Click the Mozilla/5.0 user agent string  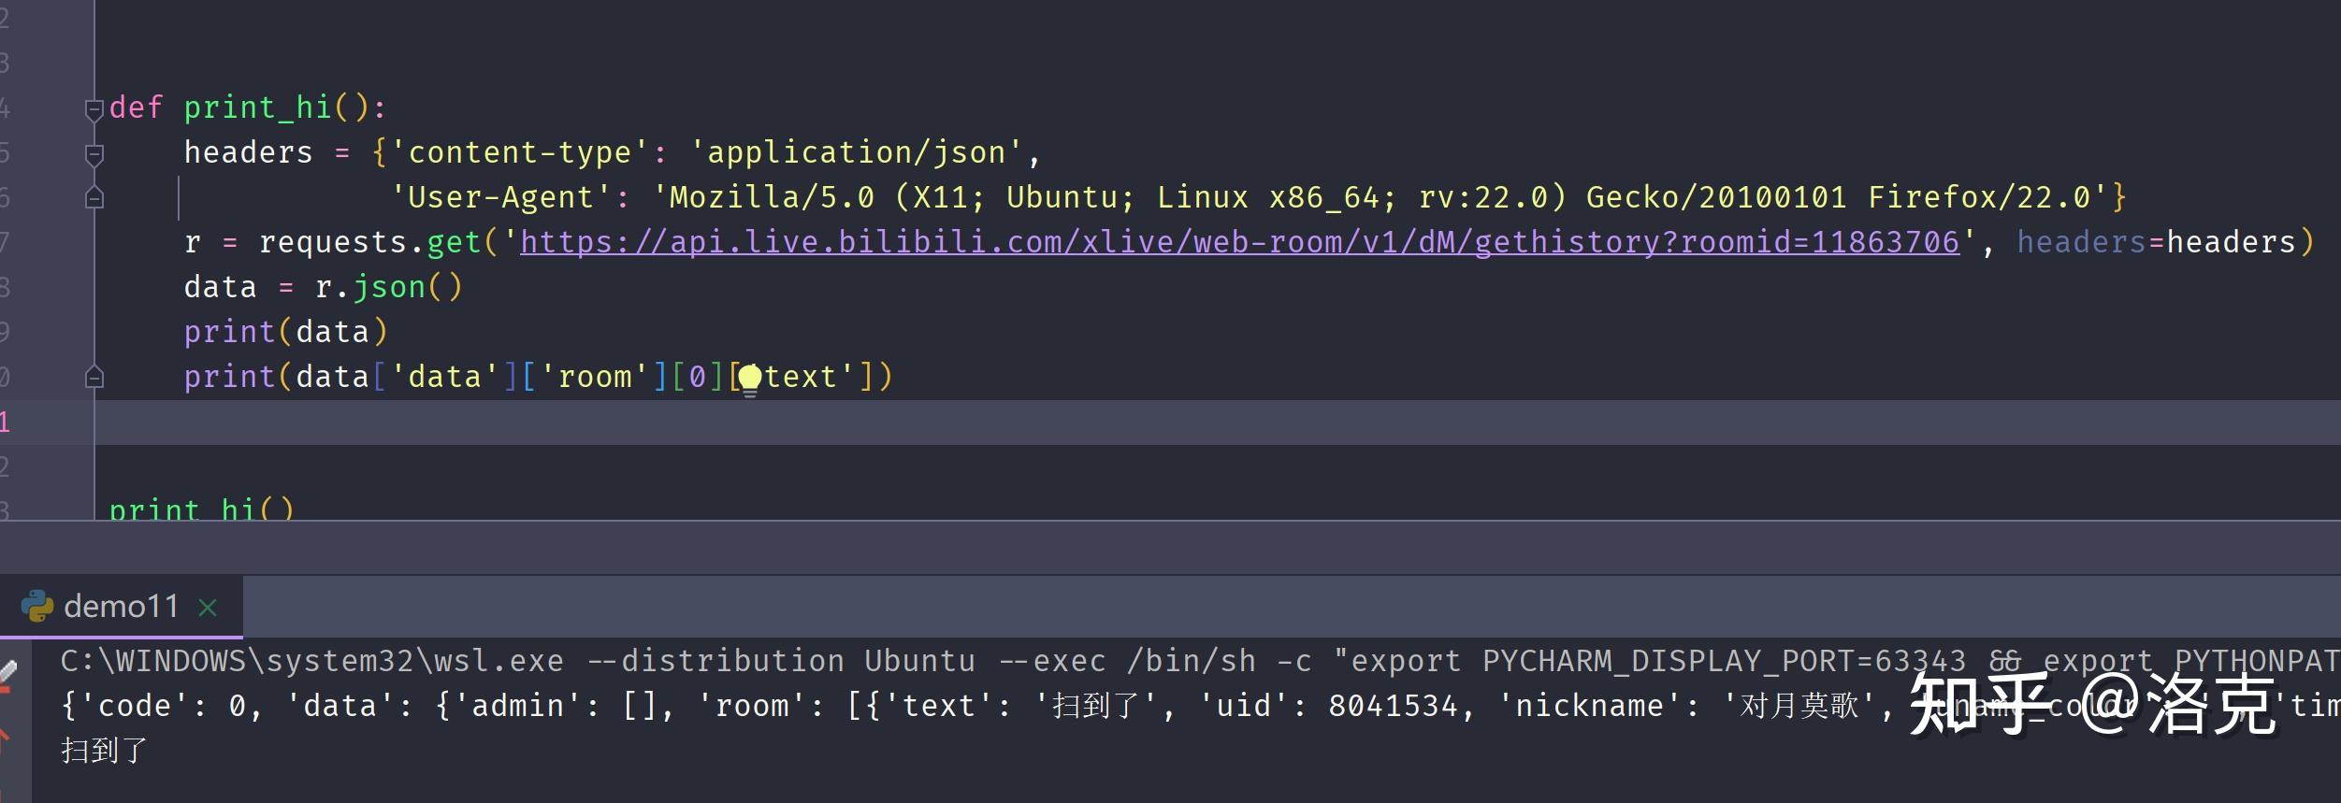click(1380, 197)
